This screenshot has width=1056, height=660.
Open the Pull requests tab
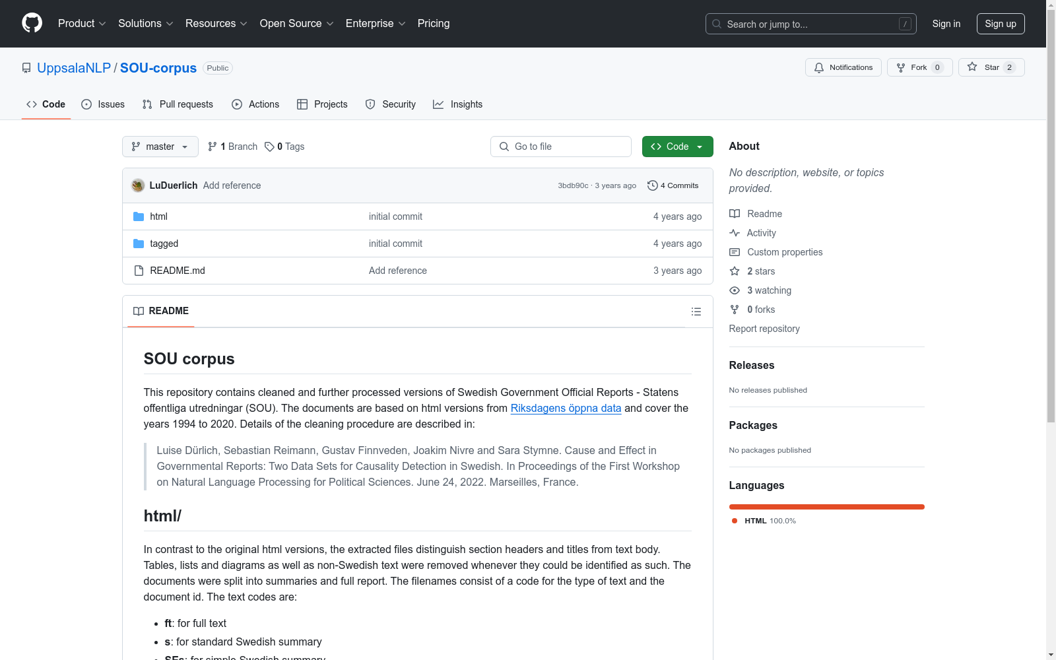pyautogui.click(x=178, y=104)
